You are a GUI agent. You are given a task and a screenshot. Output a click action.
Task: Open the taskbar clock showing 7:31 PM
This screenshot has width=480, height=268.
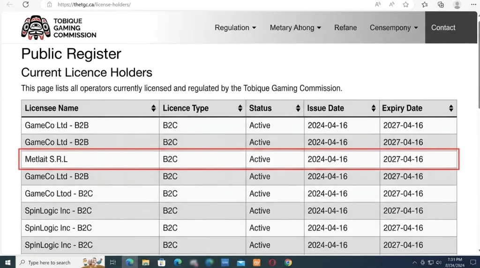coord(455,262)
